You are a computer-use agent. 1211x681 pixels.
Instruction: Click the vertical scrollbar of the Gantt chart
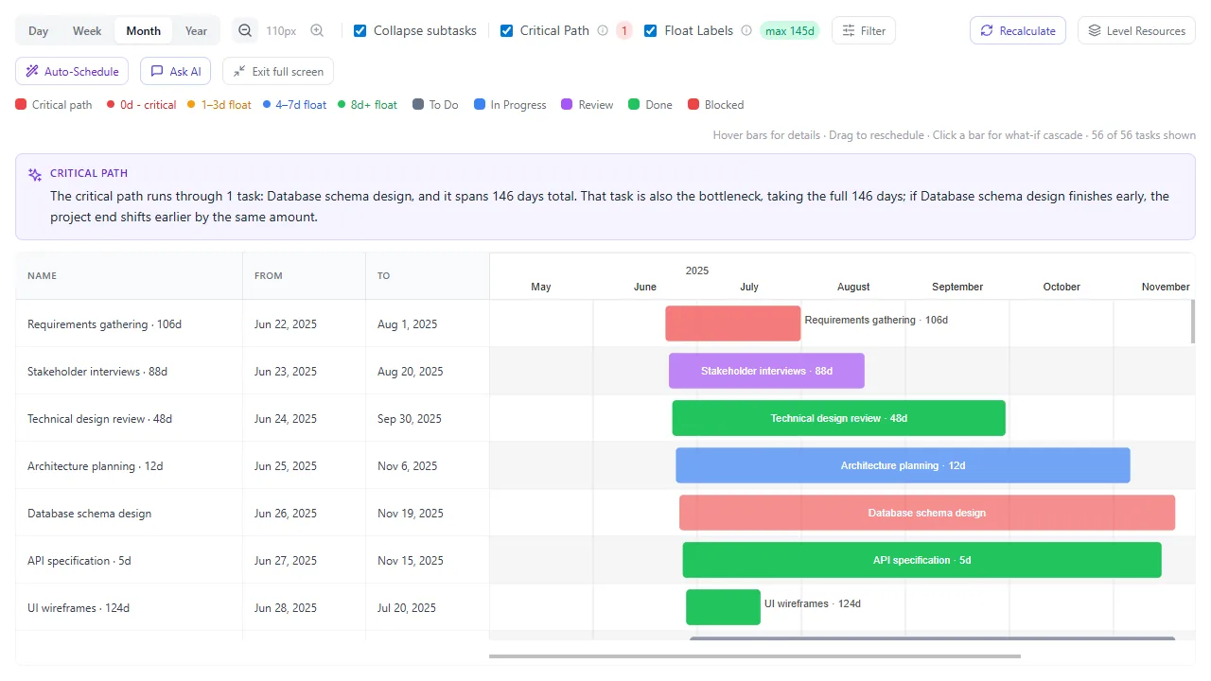1192,322
